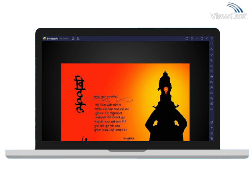Image resolution: width=252 pixels, height=173 pixels.
Task: Click the BlueStacks logo in the title bar
Action: (44, 38)
